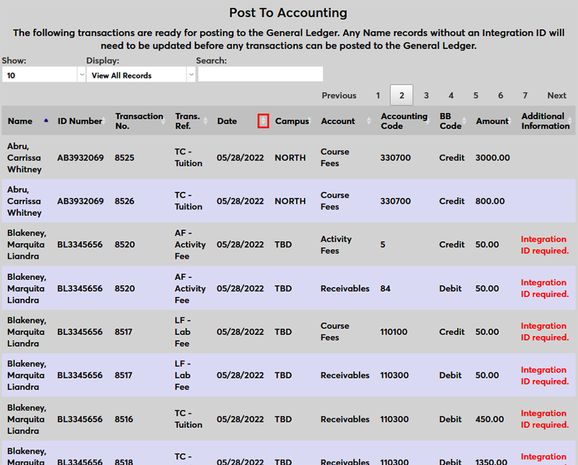Click the ascending sort indicator on Name
Screen dimensions: 578x465
[x=46, y=121]
